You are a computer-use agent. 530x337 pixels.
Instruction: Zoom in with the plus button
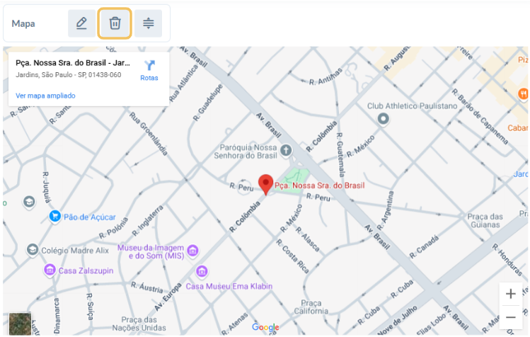(510, 294)
